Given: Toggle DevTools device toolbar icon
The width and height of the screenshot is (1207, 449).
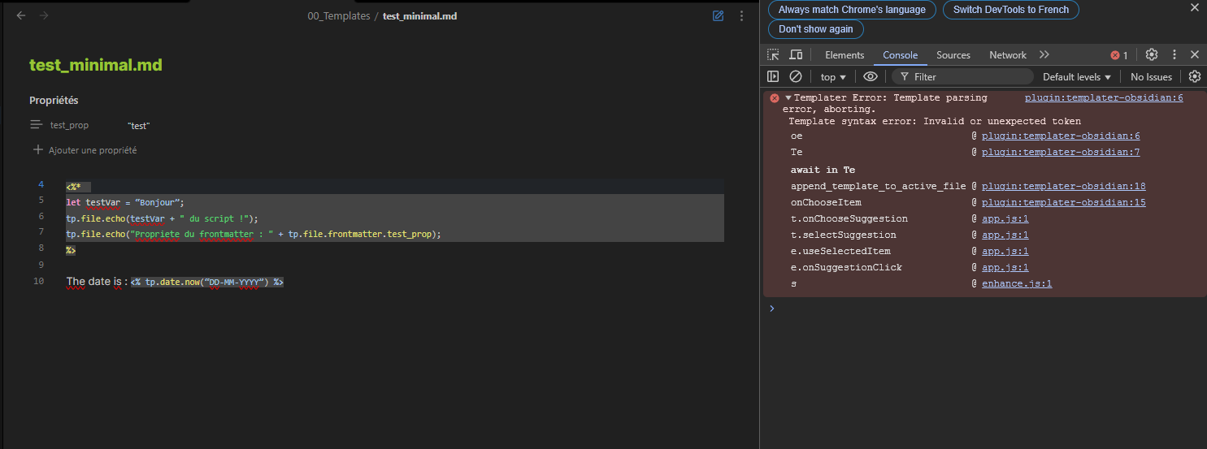Looking at the screenshot, I should 796,54.
